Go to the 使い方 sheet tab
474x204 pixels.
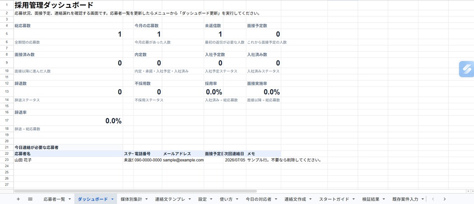(x=226, y=199)
